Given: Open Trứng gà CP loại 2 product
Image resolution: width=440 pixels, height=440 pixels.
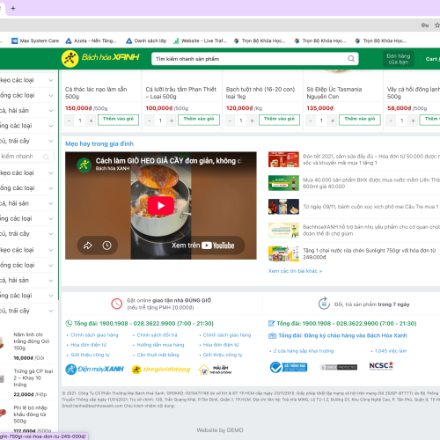Looking at the screenshot, I should pyautogui.click(x=33, y=378).
